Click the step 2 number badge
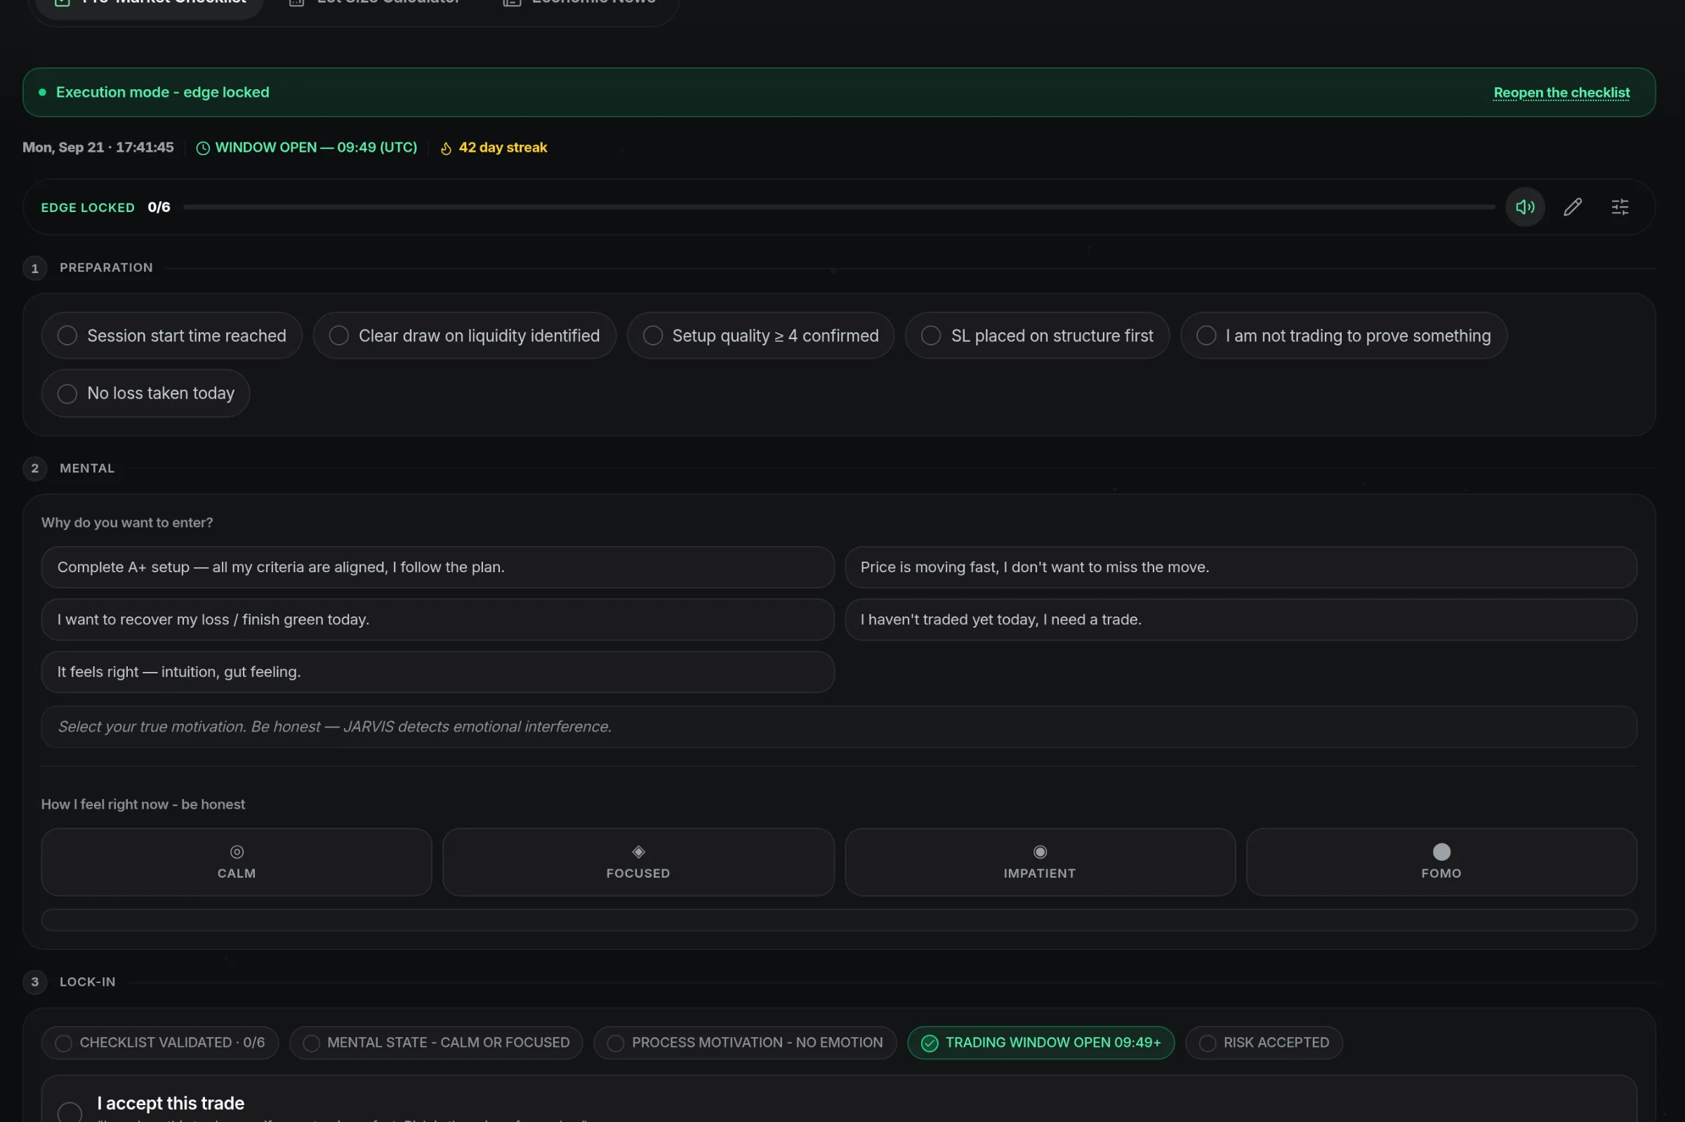This screenshot has height=1122, width=1685. [35, 469]
